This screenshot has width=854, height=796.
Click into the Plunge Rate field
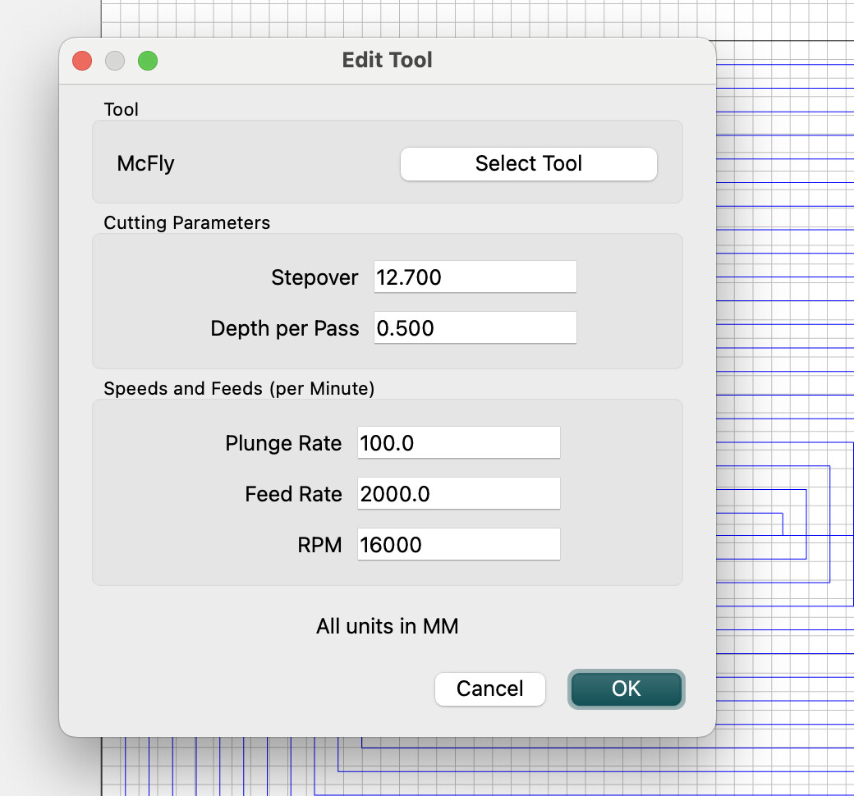point(458,443)
